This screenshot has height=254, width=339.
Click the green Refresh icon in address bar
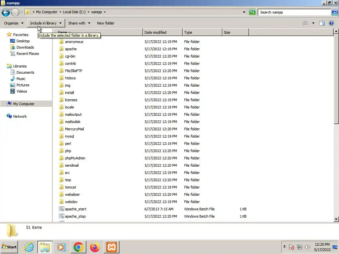[x=252, y=12]
